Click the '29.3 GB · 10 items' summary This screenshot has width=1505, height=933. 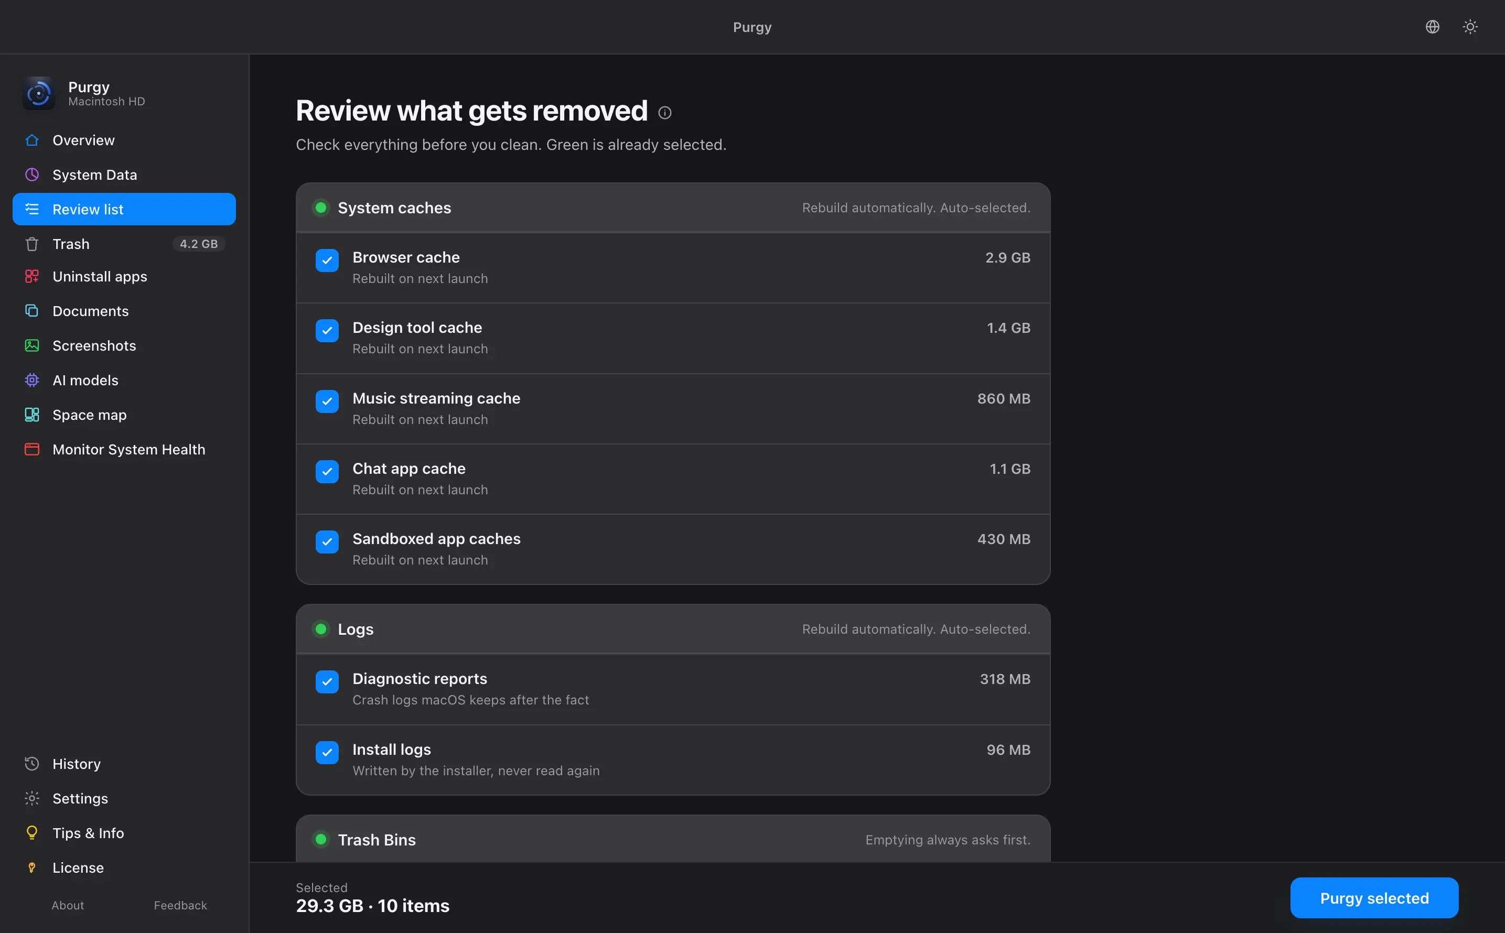[373, 906]
